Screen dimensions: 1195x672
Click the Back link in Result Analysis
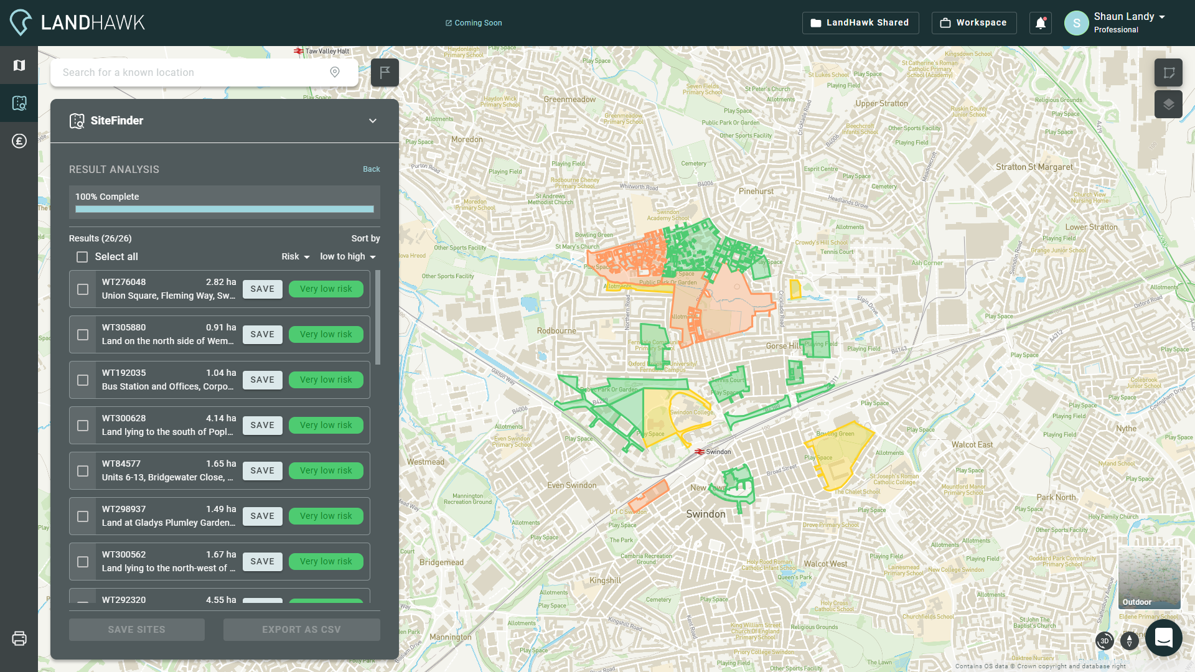tap(372, 169)
